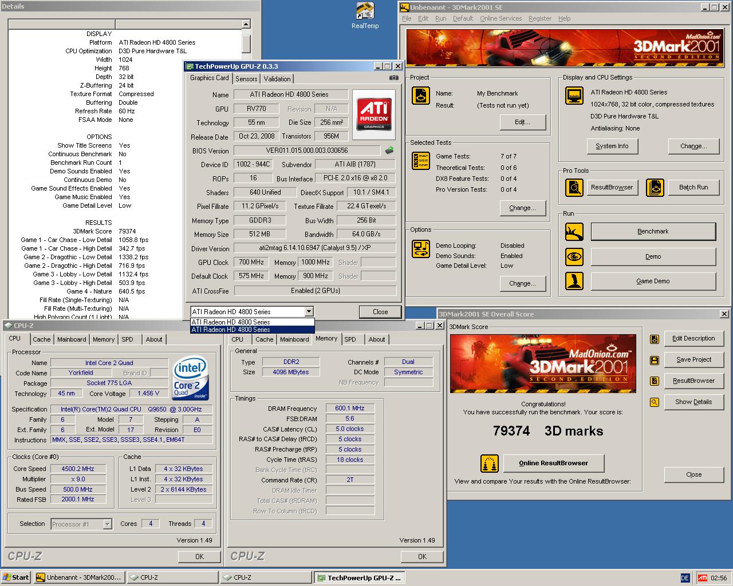Image resolution: width=733 pixels, height=586 pixels.
Task: Click the Details list scrollbar up arrow
Action: [246, 24]
